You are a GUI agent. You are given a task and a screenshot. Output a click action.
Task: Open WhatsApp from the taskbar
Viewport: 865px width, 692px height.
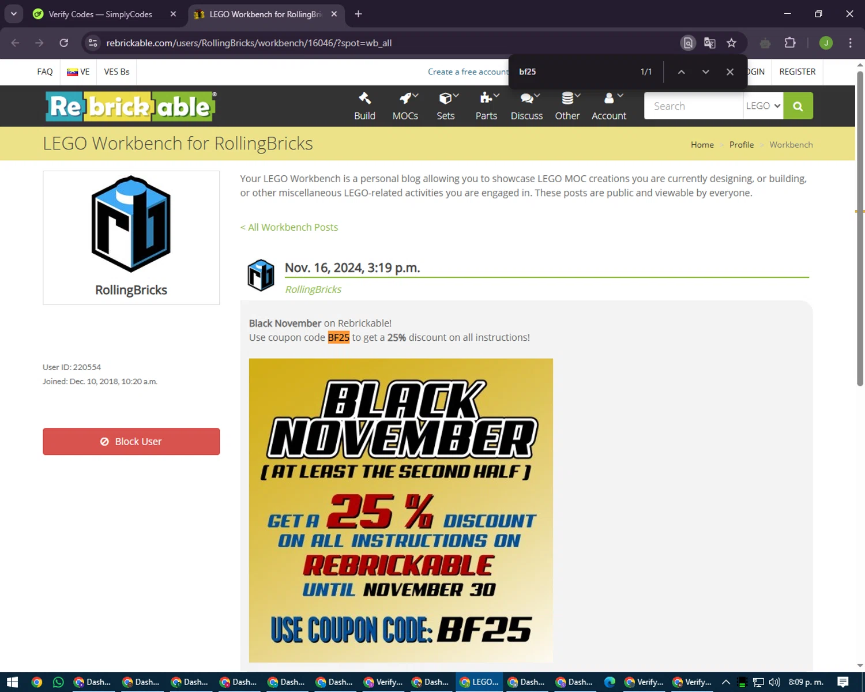58,682
